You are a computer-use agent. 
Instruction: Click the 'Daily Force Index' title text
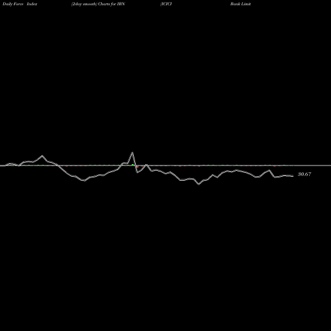click(20, 4)
